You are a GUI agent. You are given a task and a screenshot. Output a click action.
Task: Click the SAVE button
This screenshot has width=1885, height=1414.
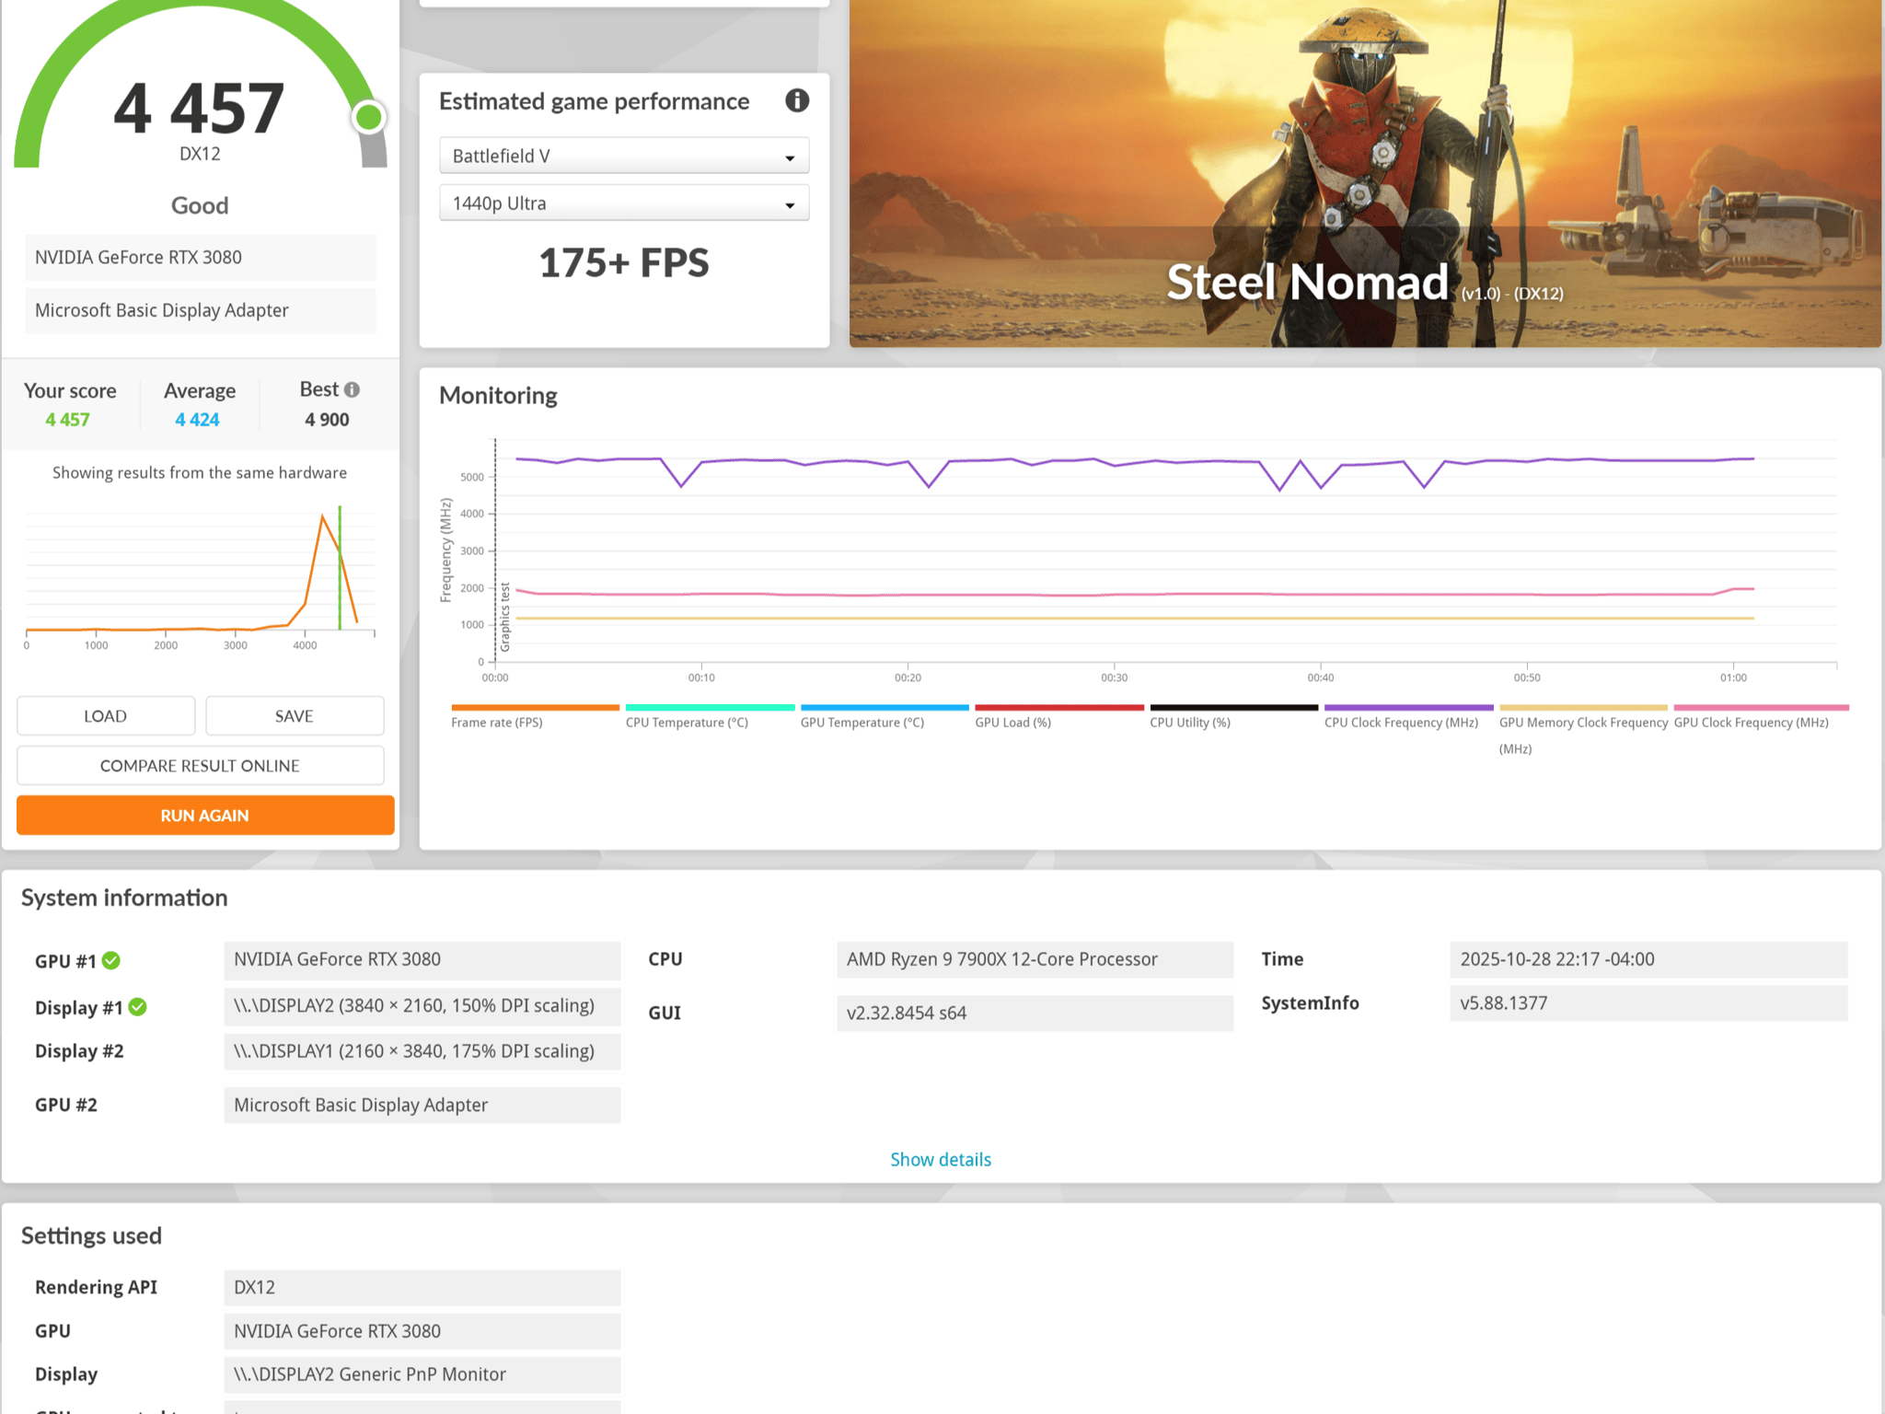(295, 716)
